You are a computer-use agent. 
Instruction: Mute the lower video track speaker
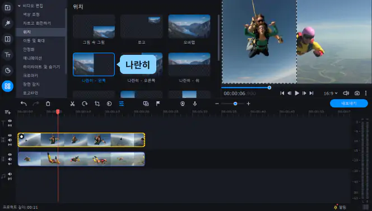click(x=10, y=159)
